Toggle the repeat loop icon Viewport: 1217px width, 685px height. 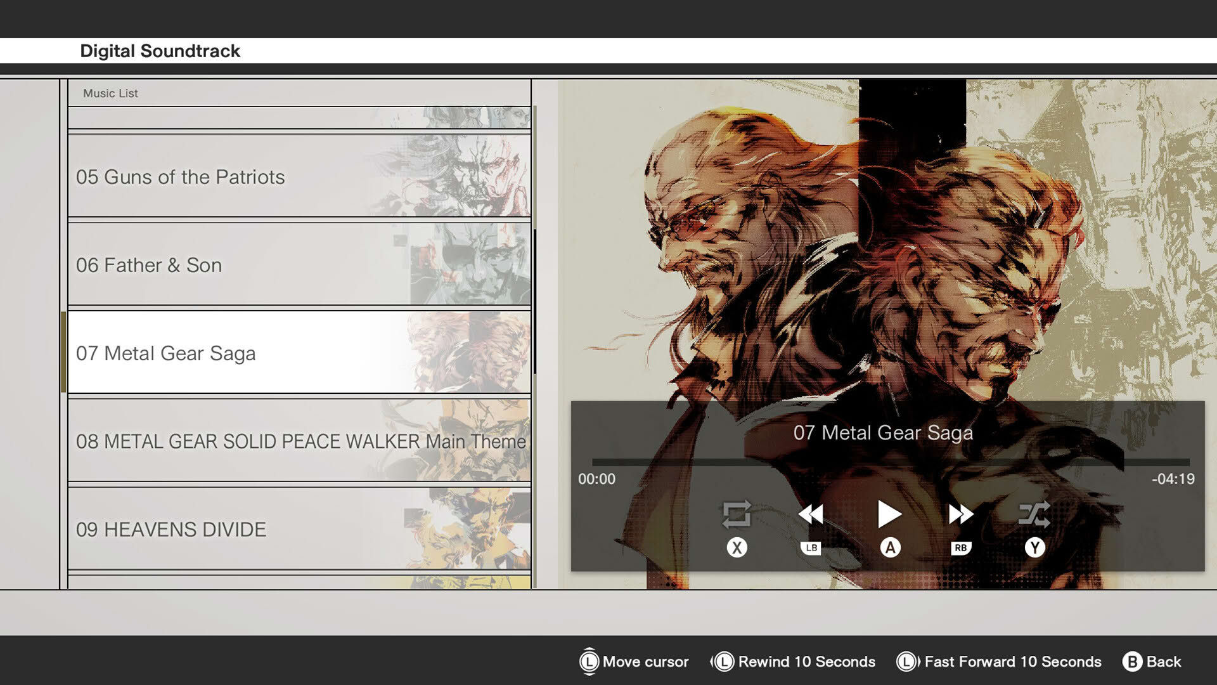(737, 514)
